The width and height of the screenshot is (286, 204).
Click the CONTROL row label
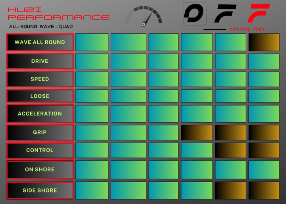click(40, 150)
